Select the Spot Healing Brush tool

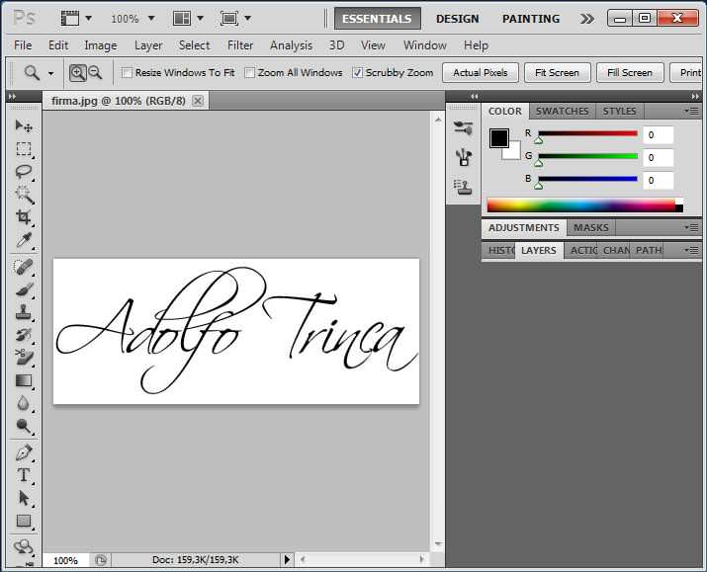pos(24,268)
